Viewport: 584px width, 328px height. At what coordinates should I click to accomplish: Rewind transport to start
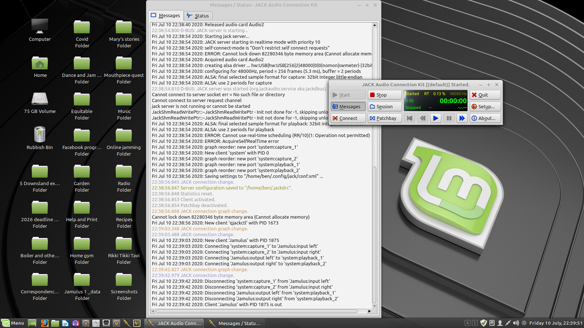(x=410, y=118)
